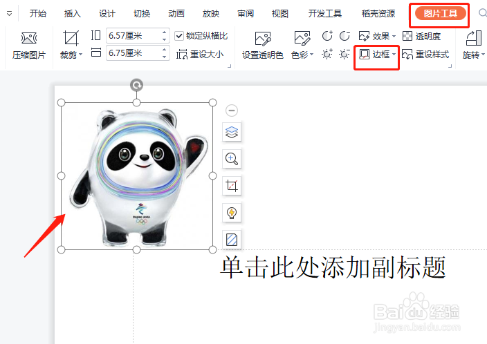The height and width of the screenshot is (344, 487).
Task: Expand the Border (边框) dropdown arrow
Action: [394, 55]
